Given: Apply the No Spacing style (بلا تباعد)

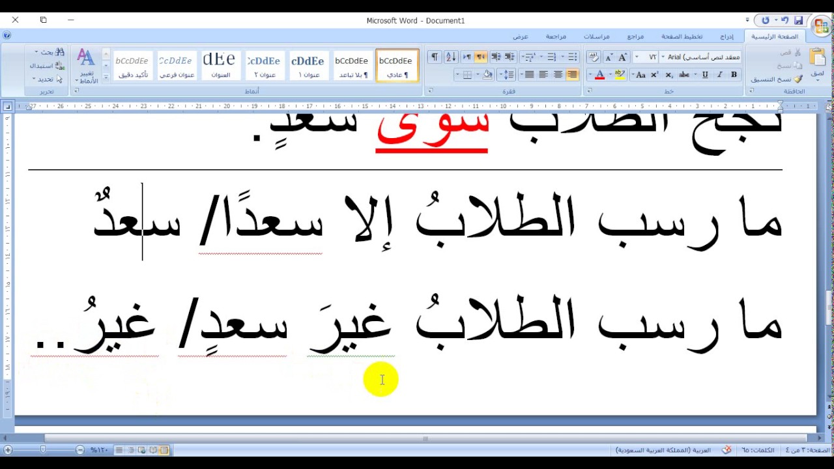Looking at the screenshot, I should point(352,66).
